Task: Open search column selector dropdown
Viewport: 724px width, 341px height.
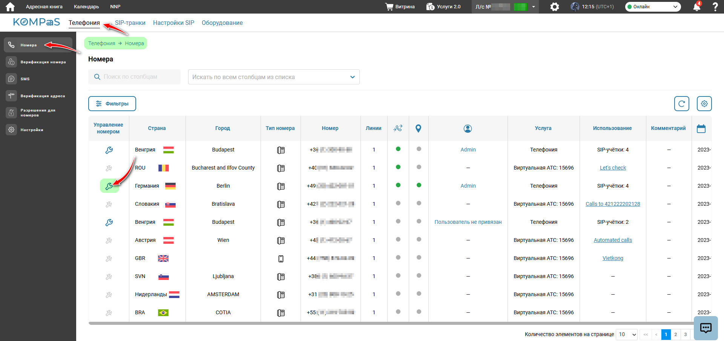Action: (x=274, y=77)
